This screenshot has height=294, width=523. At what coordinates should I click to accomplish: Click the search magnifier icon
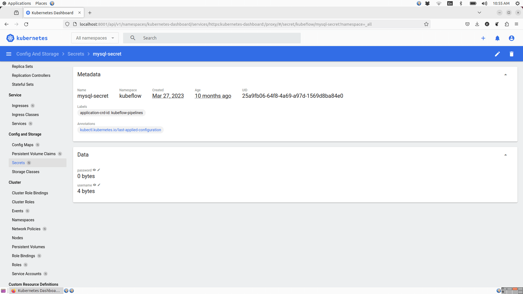coord(133,38)
